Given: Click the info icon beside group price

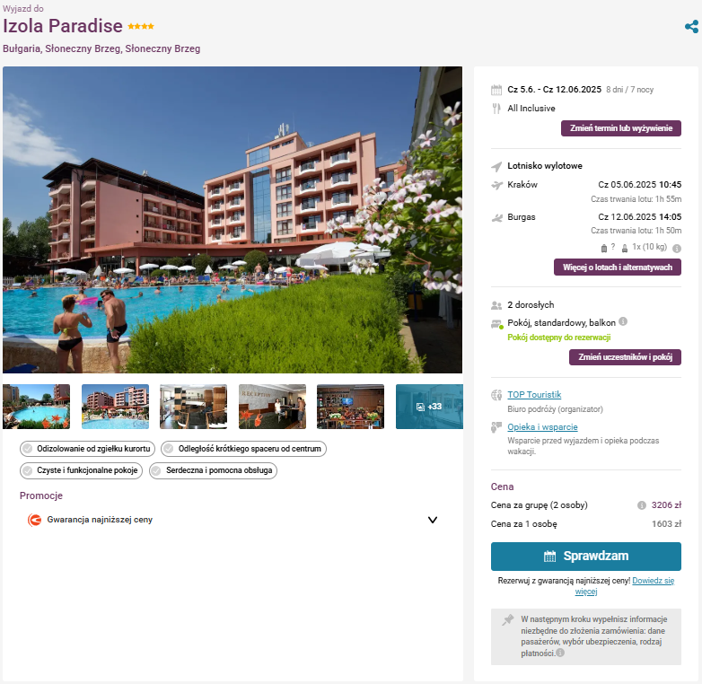Looking at the screenshot, I should click(642, 505).
